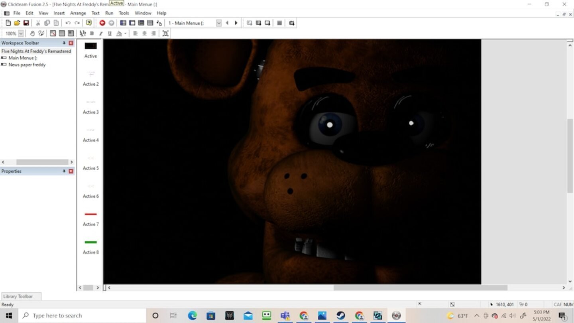The height and width of the screenshot is (323, 574).
Task: Select the hand pan tool
Action: pyautogui.click(x=32, y=33)
